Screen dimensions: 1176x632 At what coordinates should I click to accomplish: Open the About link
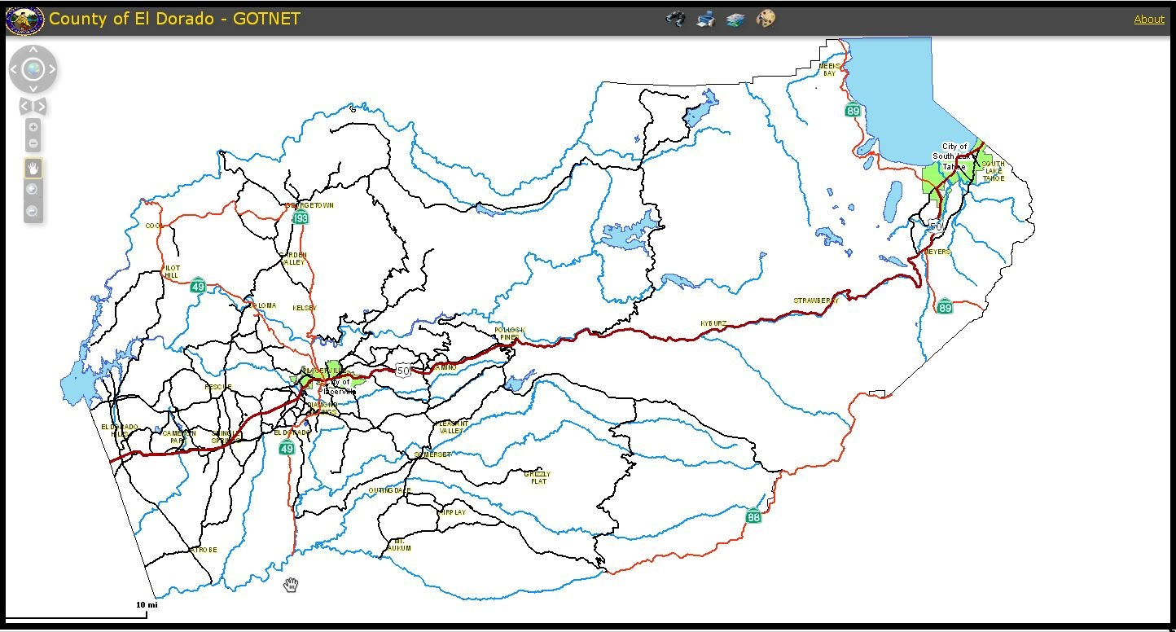(1148, 20)
